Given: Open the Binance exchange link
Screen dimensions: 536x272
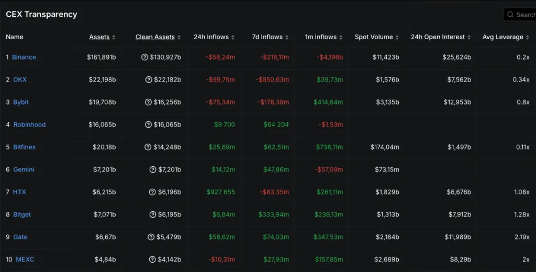Looking at the screenshot, I should click(x=24, y=57).
